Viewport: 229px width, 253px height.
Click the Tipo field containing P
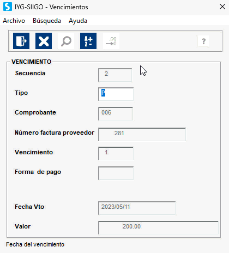click(x=116, y=94)
